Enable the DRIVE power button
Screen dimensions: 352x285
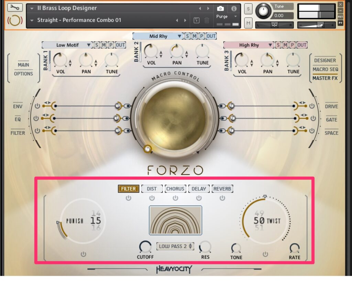tap(312, 106)
